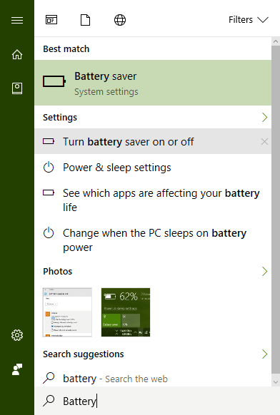Go to Cortana Home icon
Viewport: 280px width, 415px height.
coord(17,54)
